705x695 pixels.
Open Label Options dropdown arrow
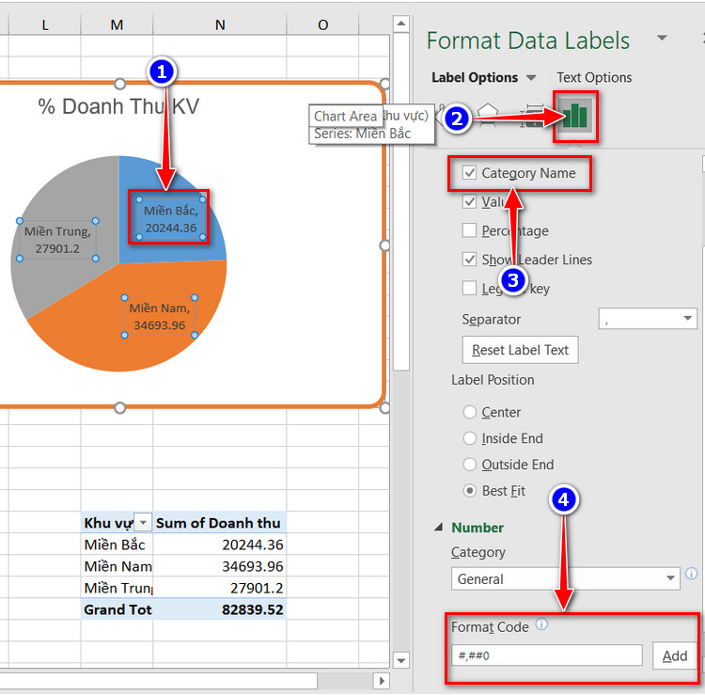pyautogui.click(x=531, y=78)
